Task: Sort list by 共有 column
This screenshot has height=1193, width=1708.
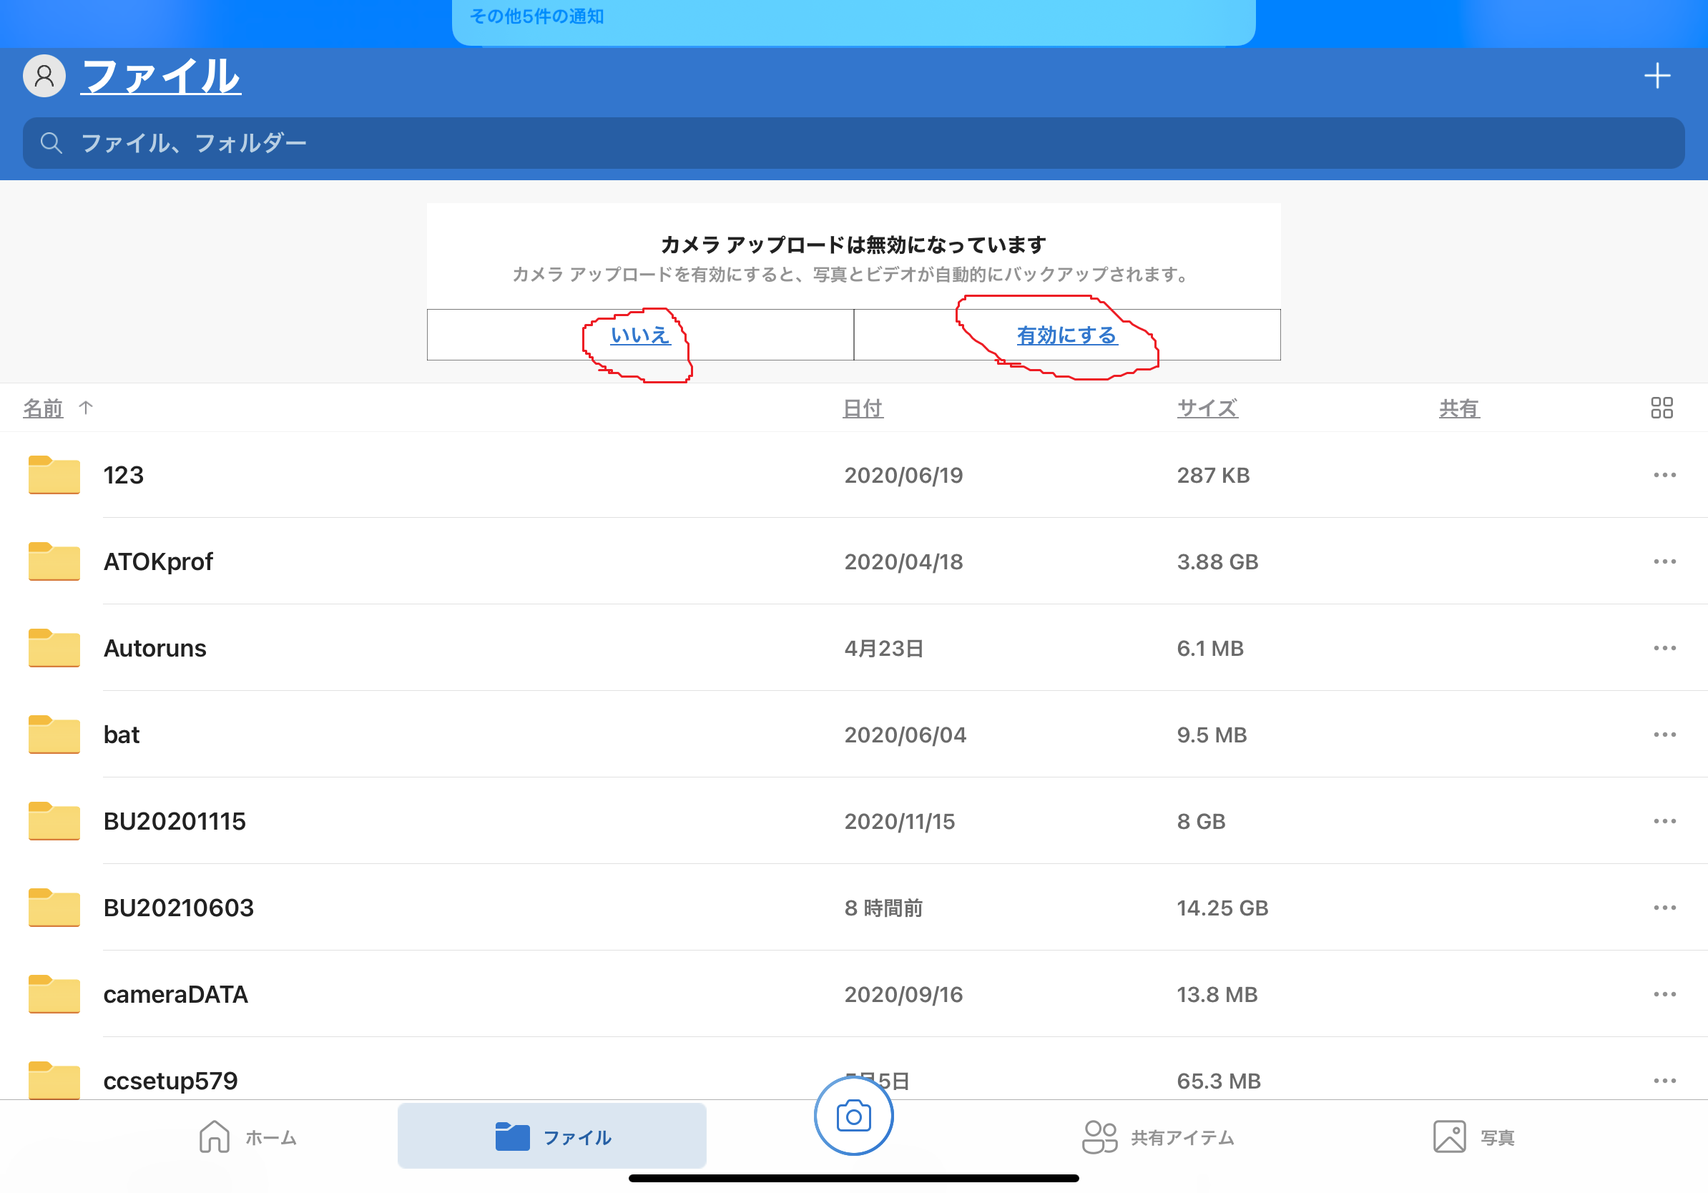Action: coord(1459,408)
